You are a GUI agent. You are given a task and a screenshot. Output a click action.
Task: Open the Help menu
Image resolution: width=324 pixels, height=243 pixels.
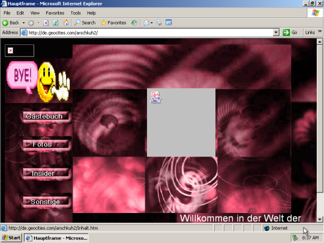(91, 13)
